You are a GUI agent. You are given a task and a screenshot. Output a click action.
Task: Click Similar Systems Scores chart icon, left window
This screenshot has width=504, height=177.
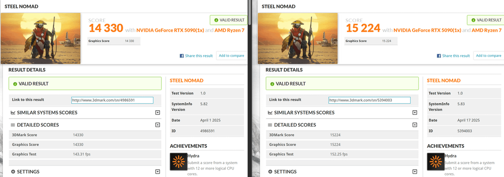point(13,113)
